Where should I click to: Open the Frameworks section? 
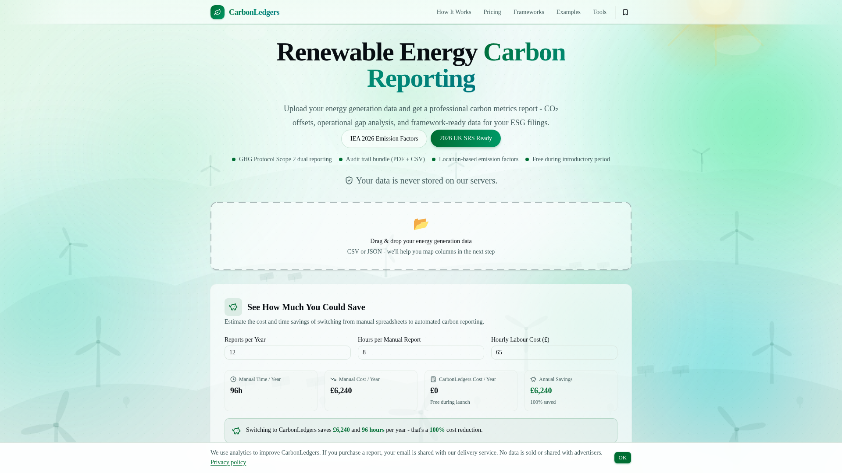528,12
